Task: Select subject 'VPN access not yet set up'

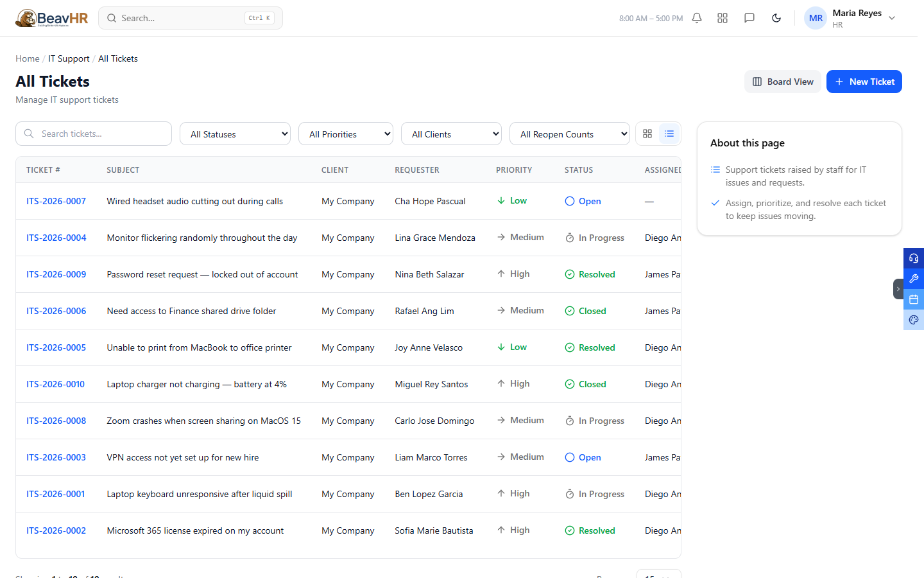Action: pos(183,457)
